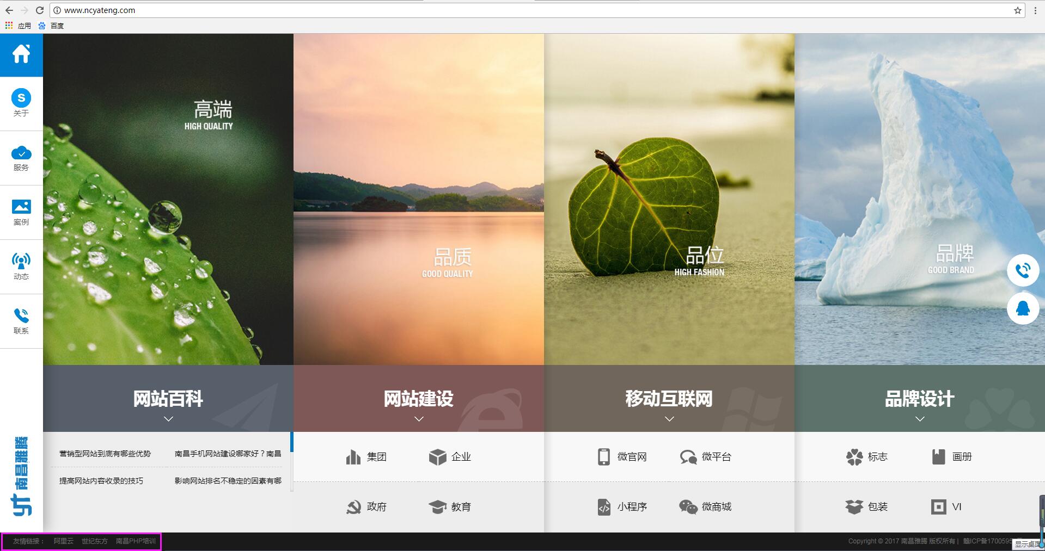Expand the 网站建设 section chevron
The height and width of the screenshot is (551, 1045).
(419, 419)
